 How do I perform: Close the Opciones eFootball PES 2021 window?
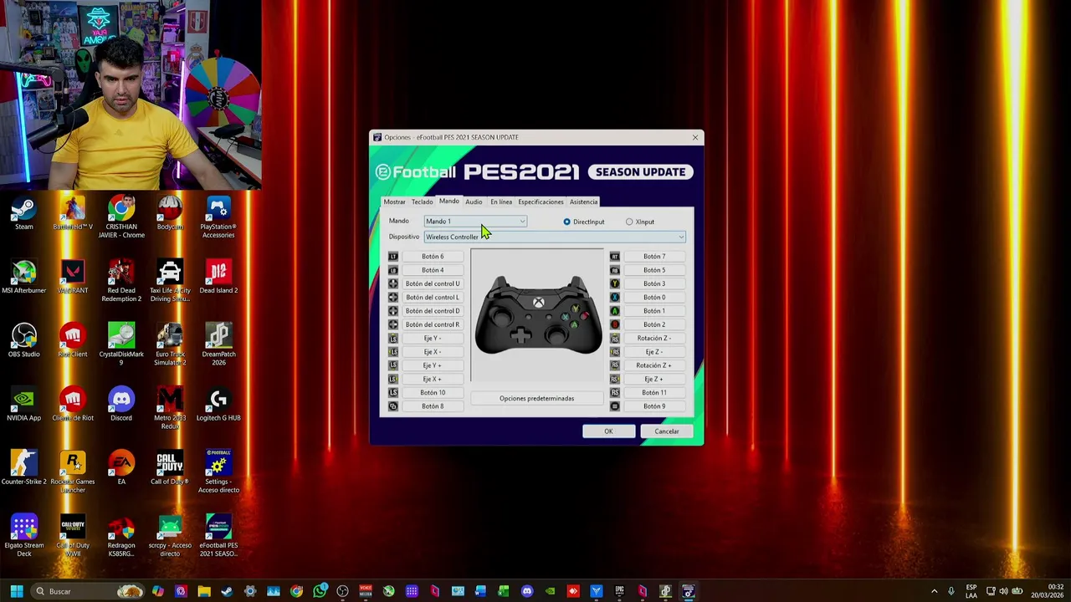694,137
